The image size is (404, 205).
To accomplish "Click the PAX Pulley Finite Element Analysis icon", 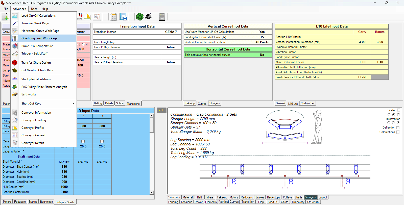I will [x=15, y=87].
